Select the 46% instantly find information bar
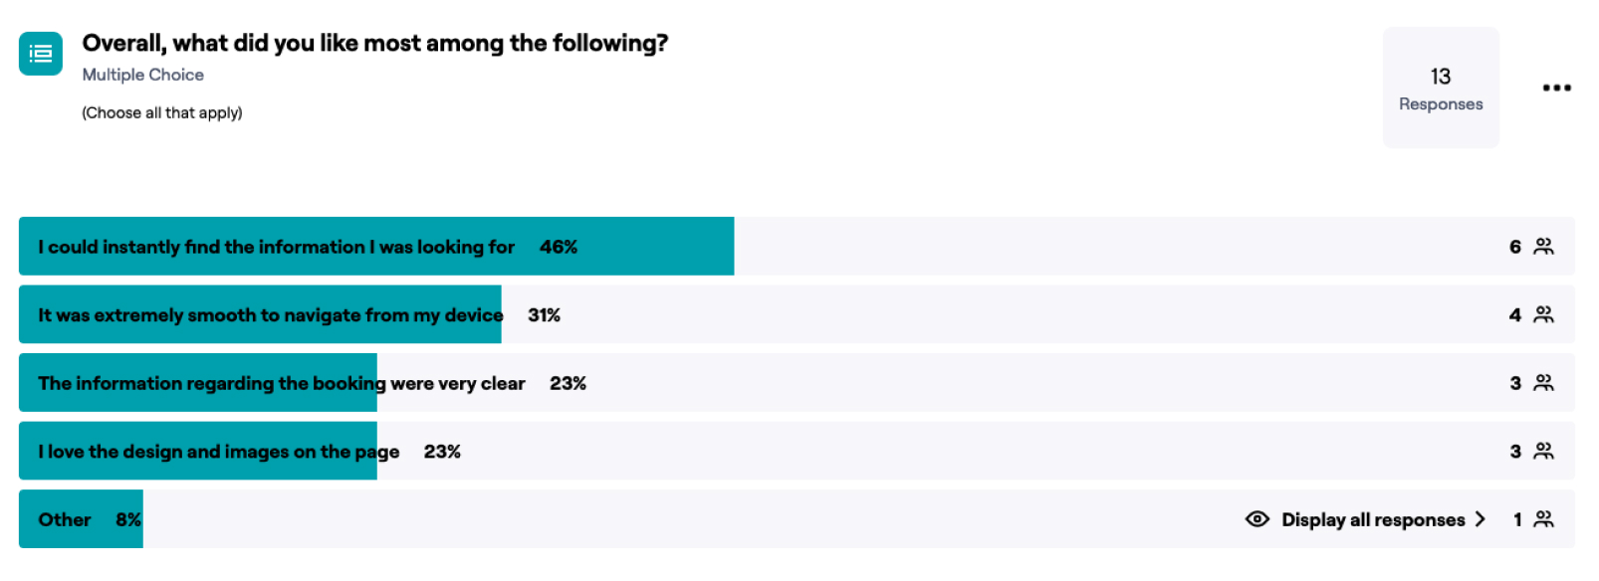This screenshot has width=1599, height=581. click(x=376, y=247)
